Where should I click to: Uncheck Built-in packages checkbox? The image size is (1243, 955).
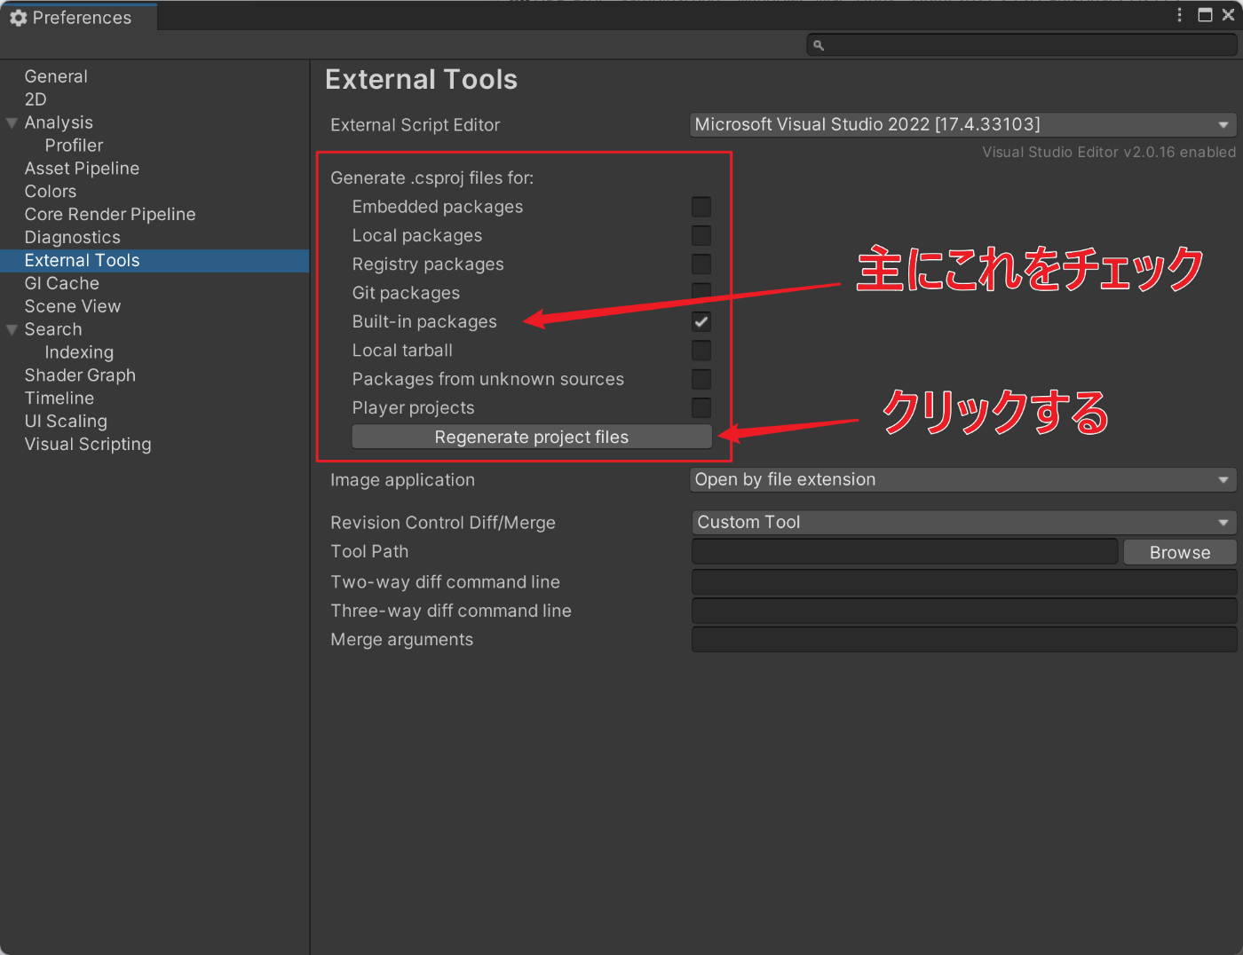pyautogui.click(x=701, y=321)
